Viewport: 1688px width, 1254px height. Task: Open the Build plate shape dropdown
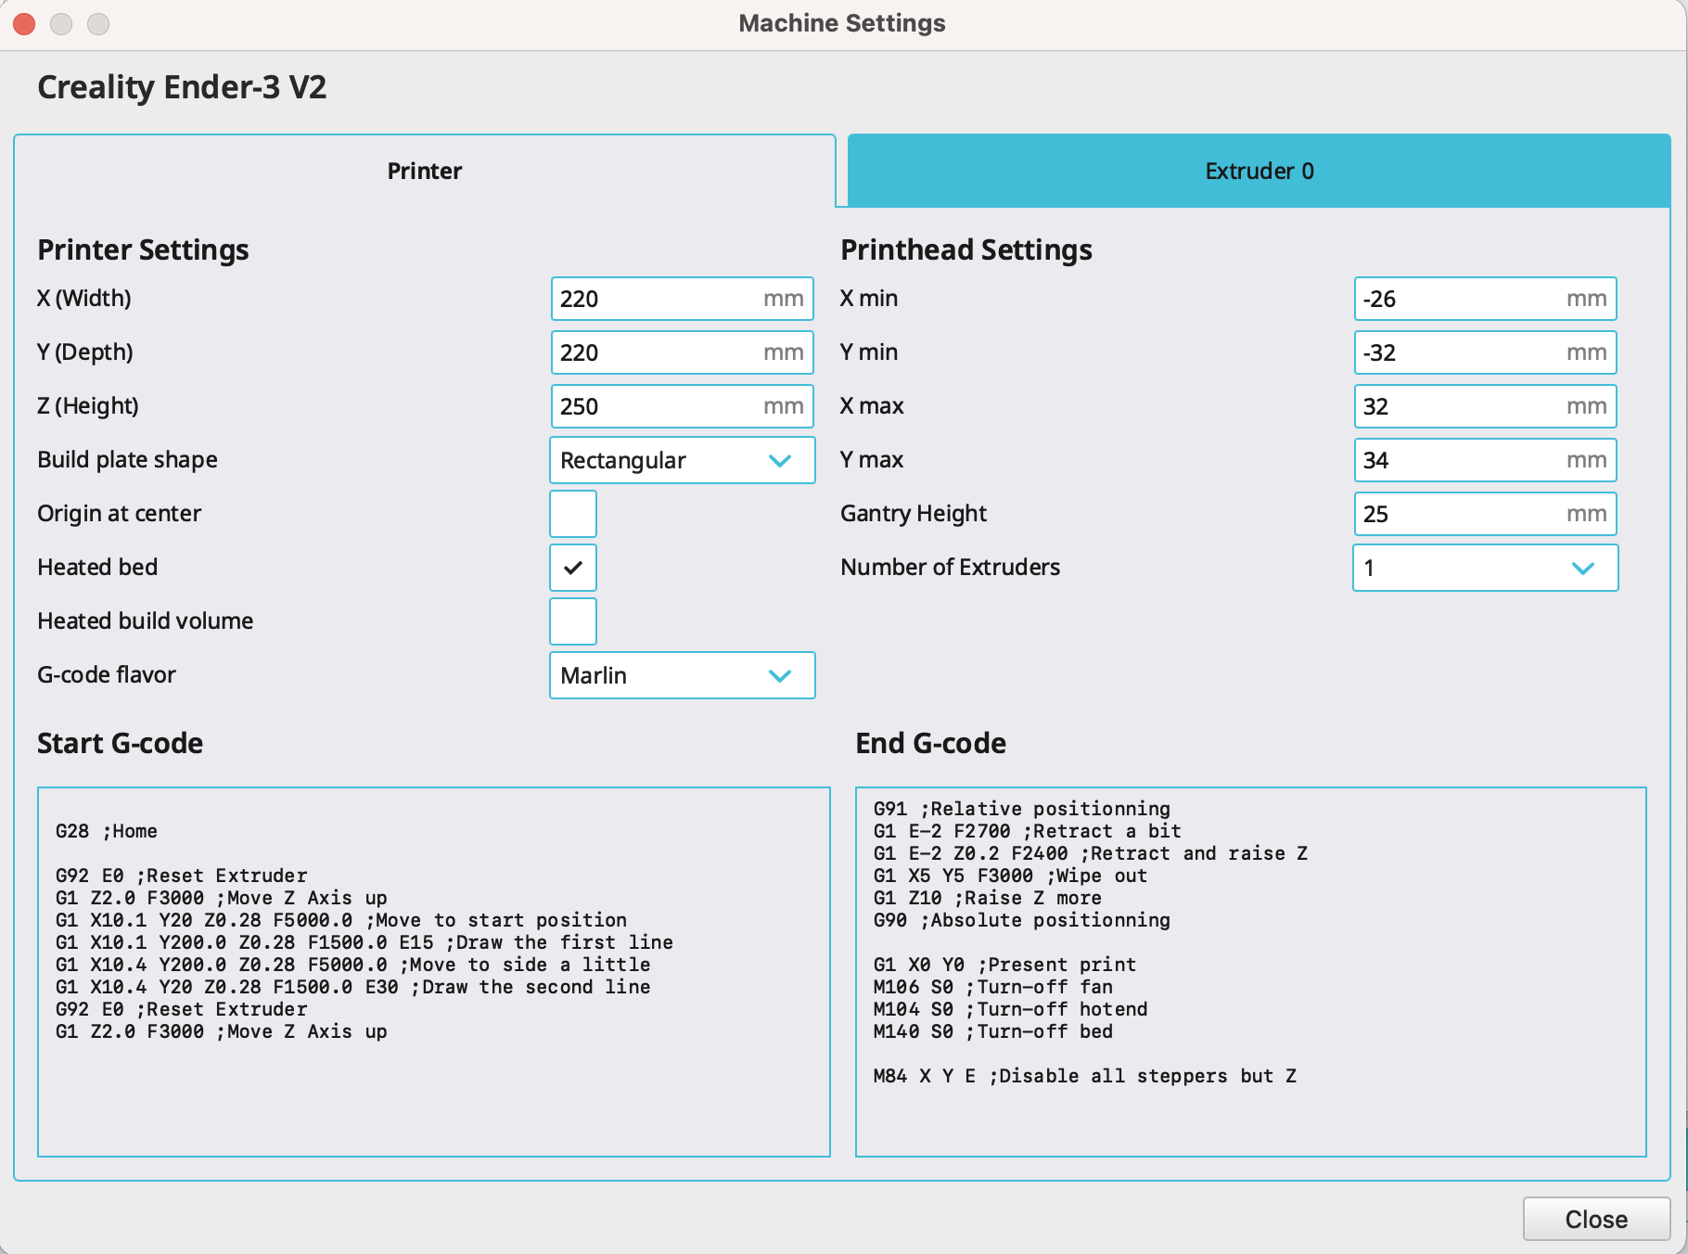click(x=682, y=460)
